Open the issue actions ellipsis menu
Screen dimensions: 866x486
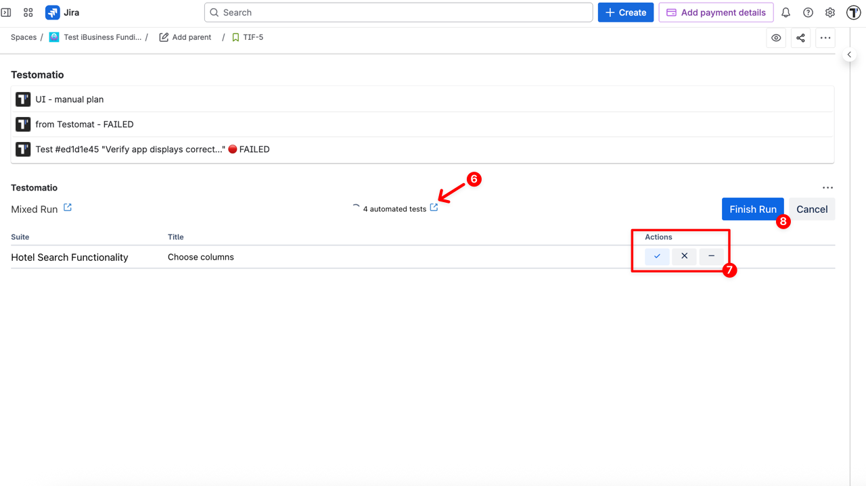coord(825,38)
